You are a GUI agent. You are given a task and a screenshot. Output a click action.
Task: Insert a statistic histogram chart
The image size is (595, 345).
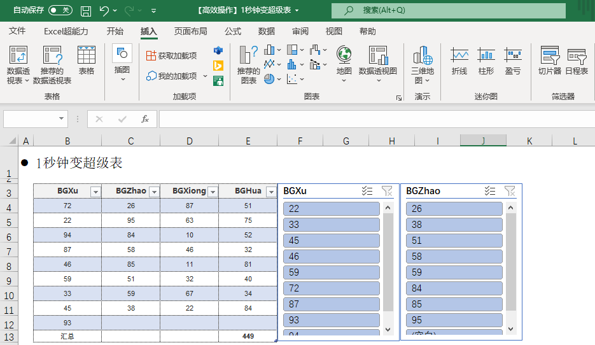click(x=295, y=64)
